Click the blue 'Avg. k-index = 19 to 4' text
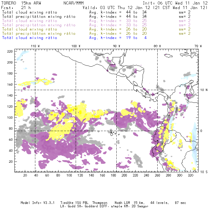The image size is (209, 209). pos(118,38)
